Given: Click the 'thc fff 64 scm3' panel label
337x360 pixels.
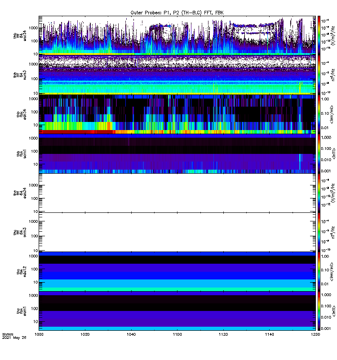Looking at the screenshot, I should pos(20,232).
